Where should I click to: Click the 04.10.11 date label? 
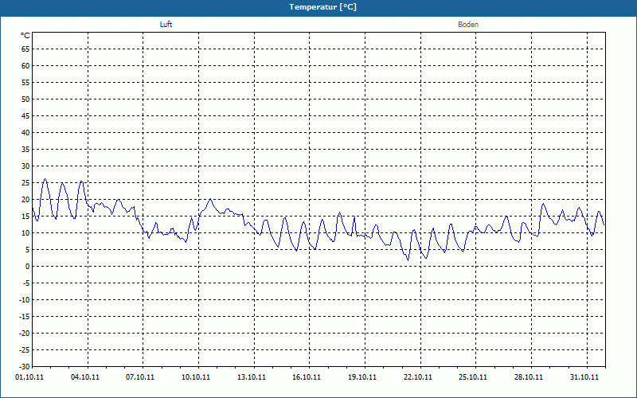click(85, 377)
